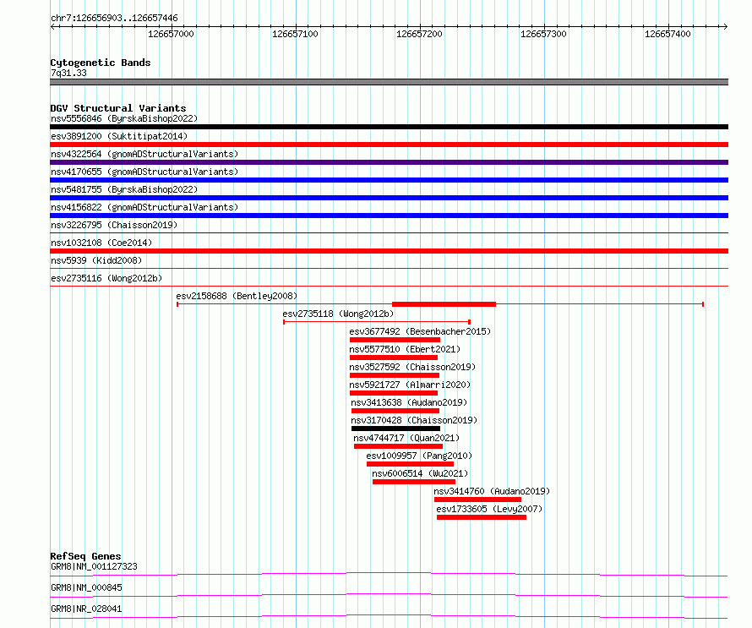Viewport: 752px width, 628px height.
Task: Click the 7q31.33 band label
Action: coord(68,73)
